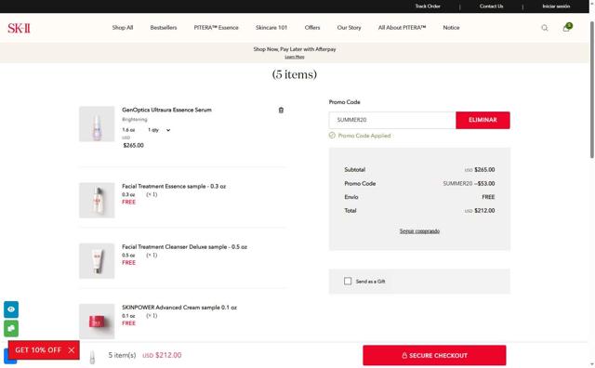Click Facial Treatment Essence sample title
The image size is (595, 368).
pyautogui.click(x=174, y=186)
